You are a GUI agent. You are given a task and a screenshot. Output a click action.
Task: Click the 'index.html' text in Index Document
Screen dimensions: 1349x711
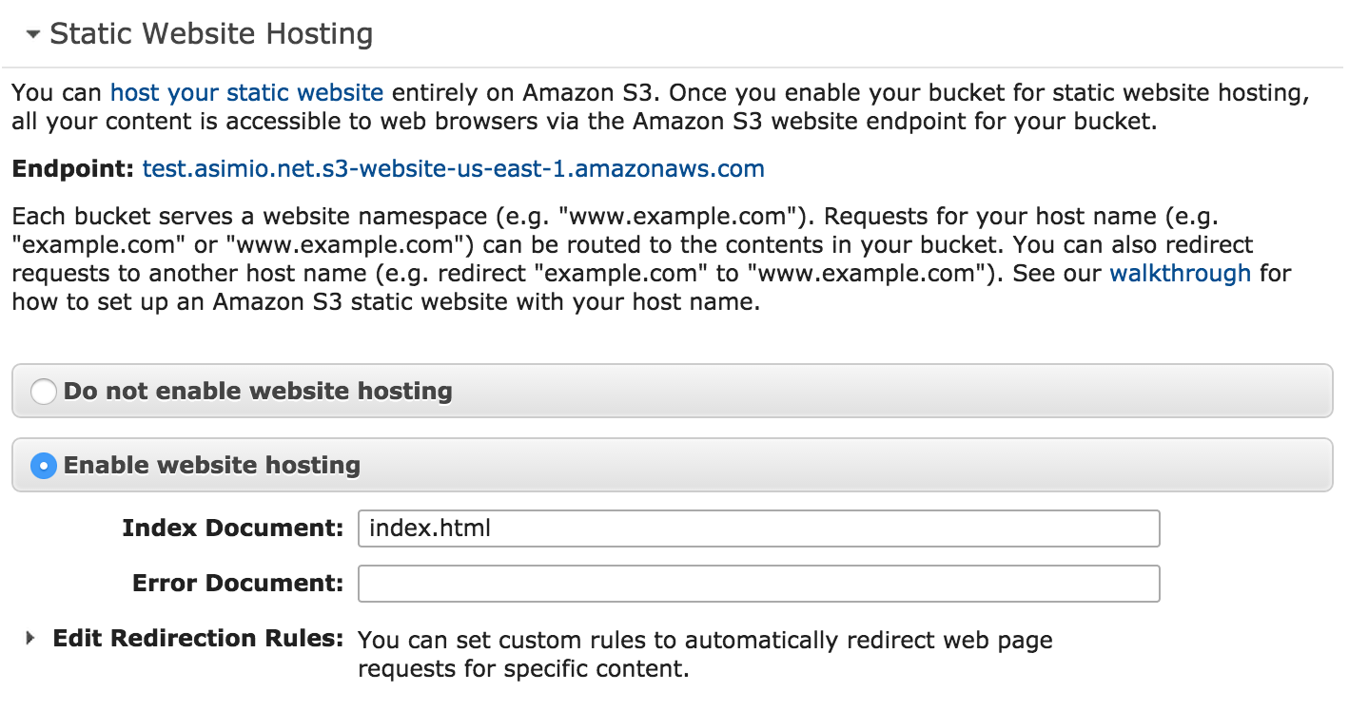click(430, 528)
